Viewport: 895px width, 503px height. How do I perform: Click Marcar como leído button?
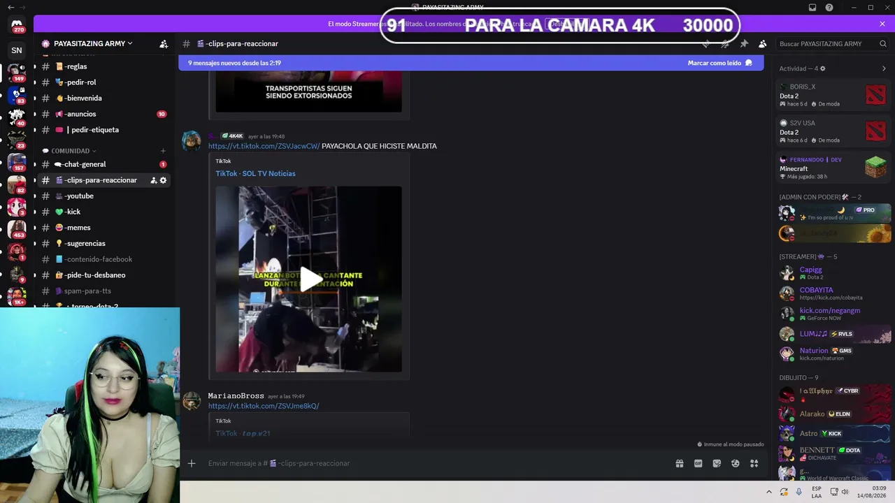coord(719,63)
